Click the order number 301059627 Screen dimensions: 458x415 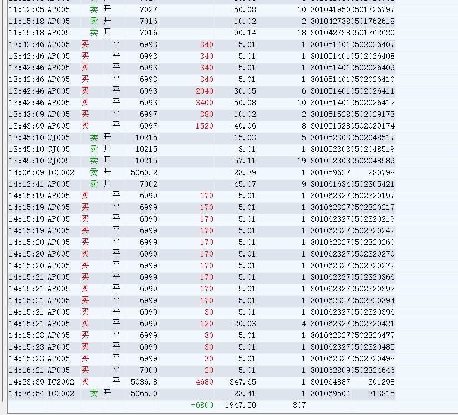click(x=330, y=173)
